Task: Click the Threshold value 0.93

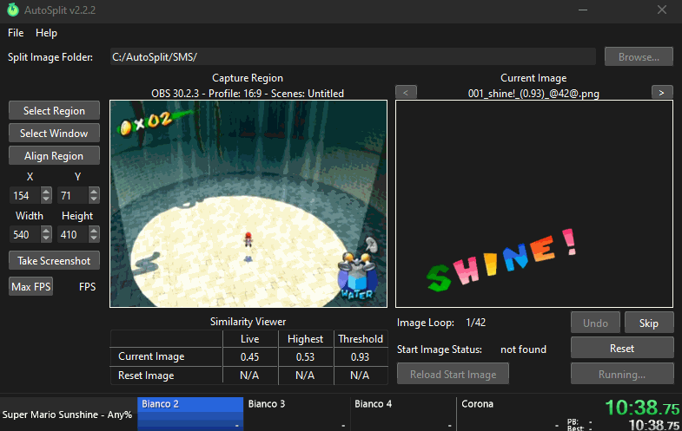Action: (361, 356)
